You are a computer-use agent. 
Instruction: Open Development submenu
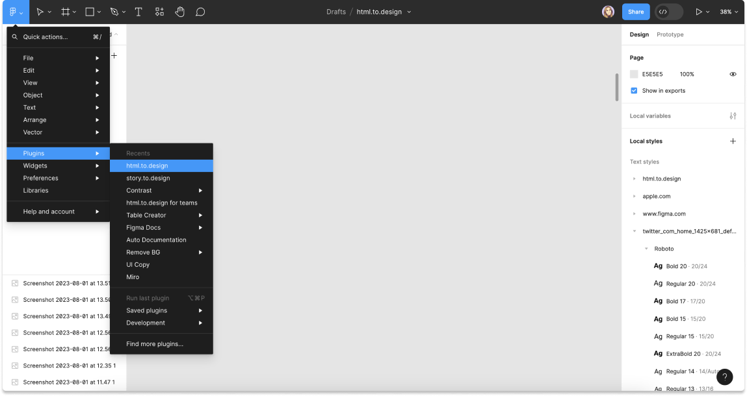point(161,323)
